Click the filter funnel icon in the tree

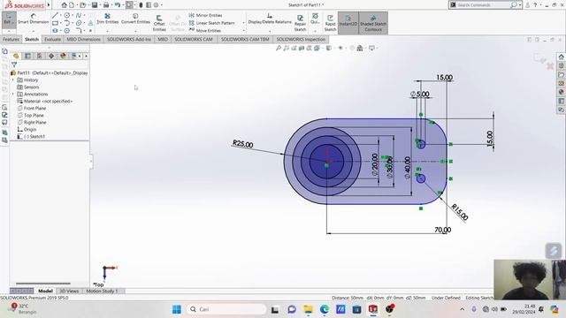point(14,64)
